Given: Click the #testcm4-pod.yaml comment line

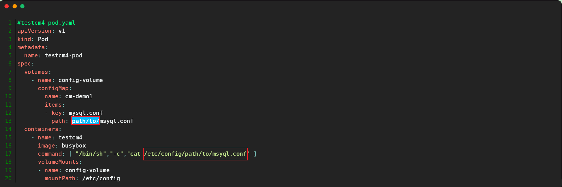Looking at the screenshot, I should click(x=46, y=23).
